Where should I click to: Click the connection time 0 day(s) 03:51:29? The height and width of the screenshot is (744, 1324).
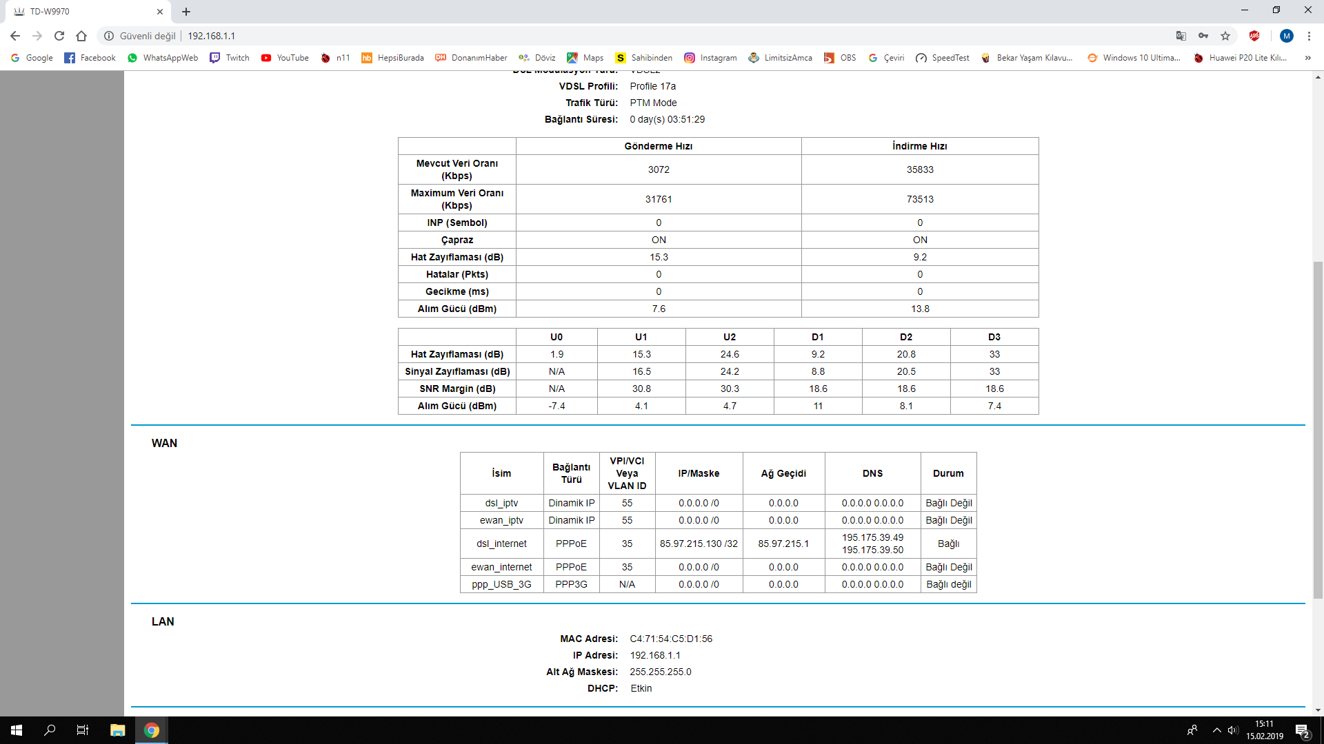point(667,119)
